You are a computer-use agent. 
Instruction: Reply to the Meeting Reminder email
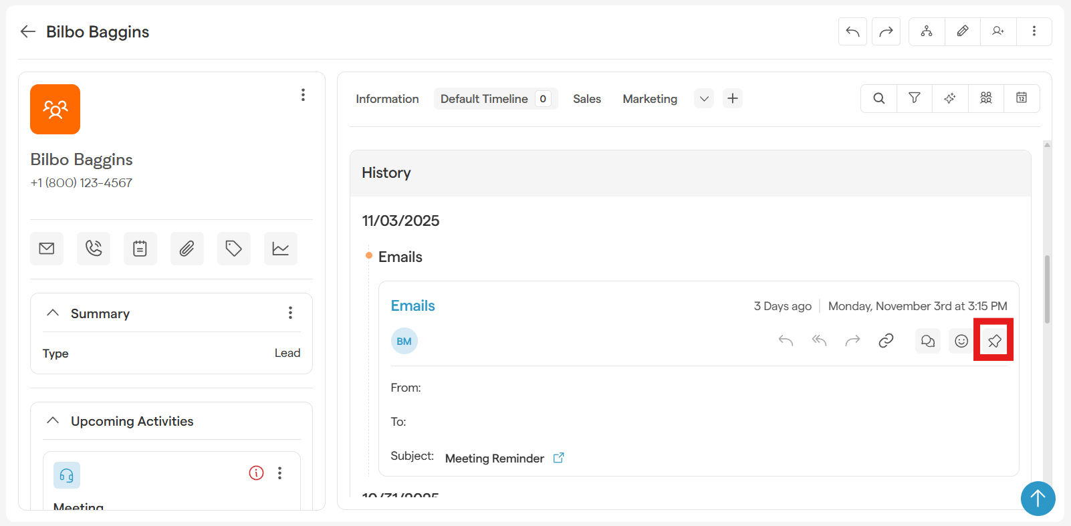pos(786,341)
